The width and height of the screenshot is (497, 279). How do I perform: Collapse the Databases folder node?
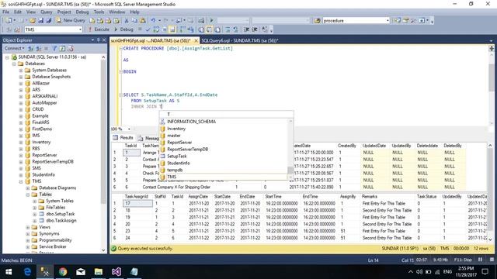tap(14, 64)
